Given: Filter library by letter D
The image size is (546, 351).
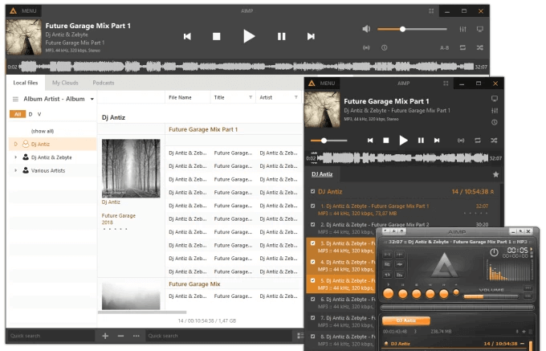Looking at the screenshot, I should pos(31,114).
